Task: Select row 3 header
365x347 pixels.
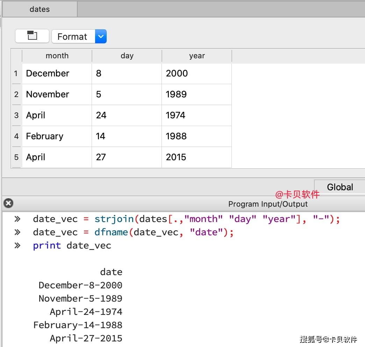Action: click(16, 116)
